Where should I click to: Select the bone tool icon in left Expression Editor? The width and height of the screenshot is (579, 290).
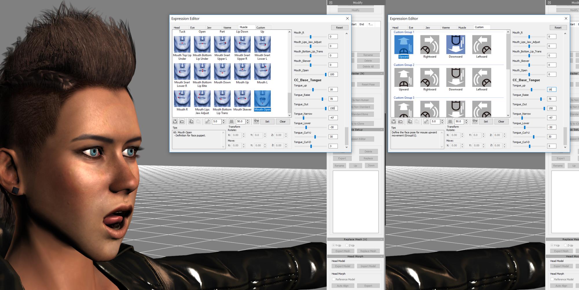pos(208,122)
